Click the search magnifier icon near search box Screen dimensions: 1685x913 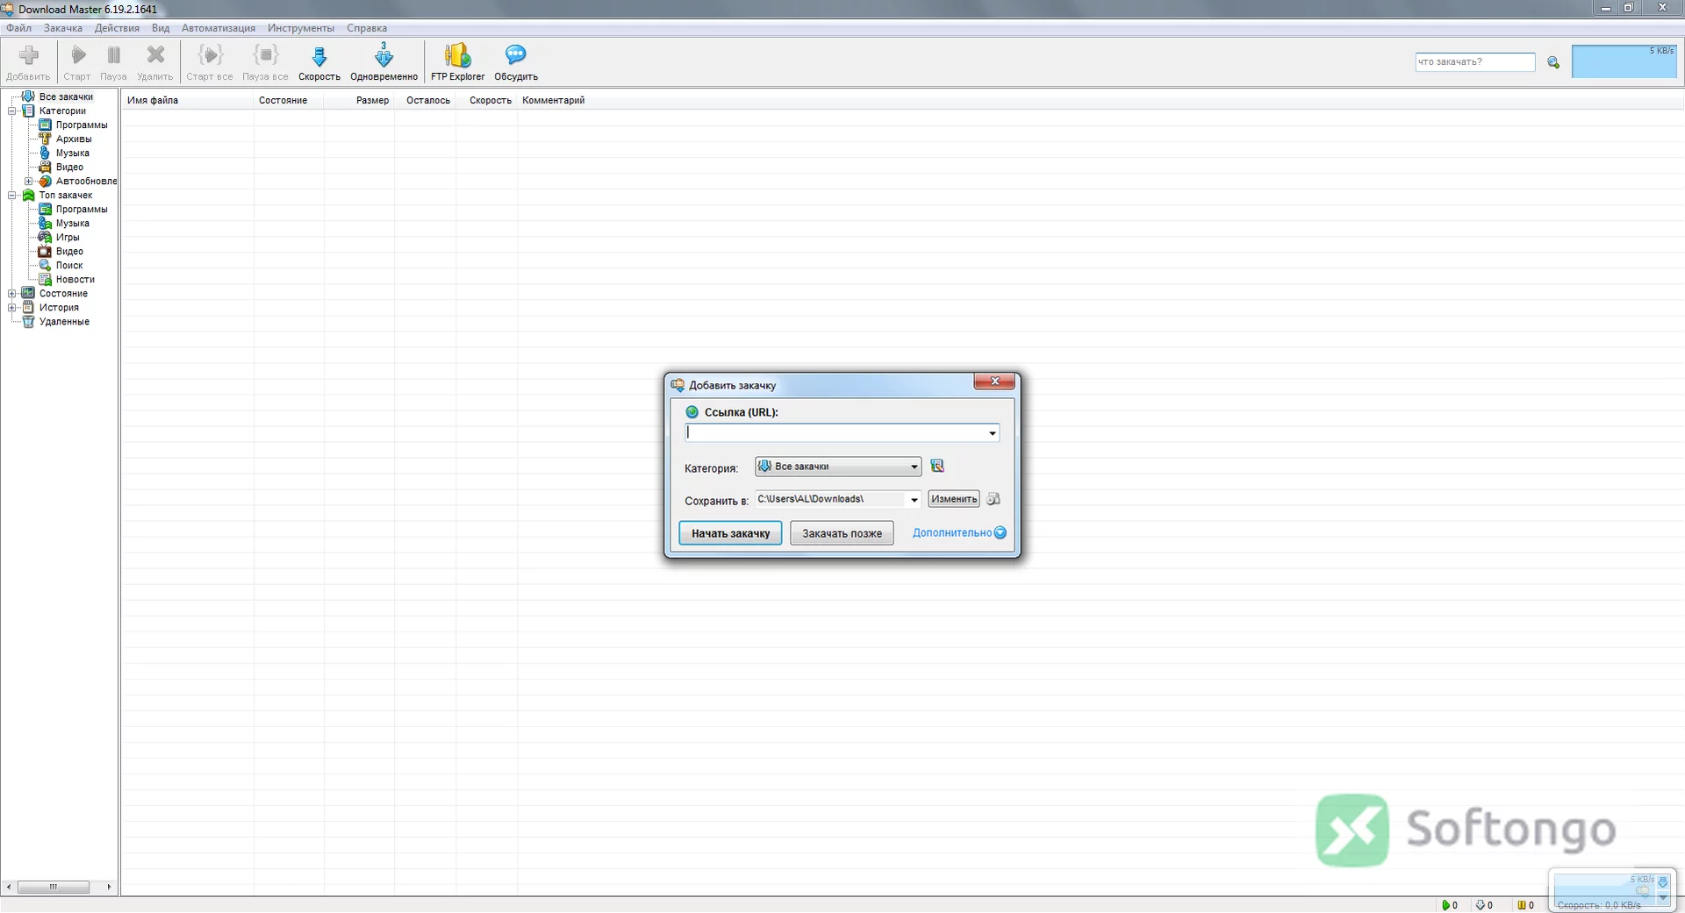[x=1553, y=62]
